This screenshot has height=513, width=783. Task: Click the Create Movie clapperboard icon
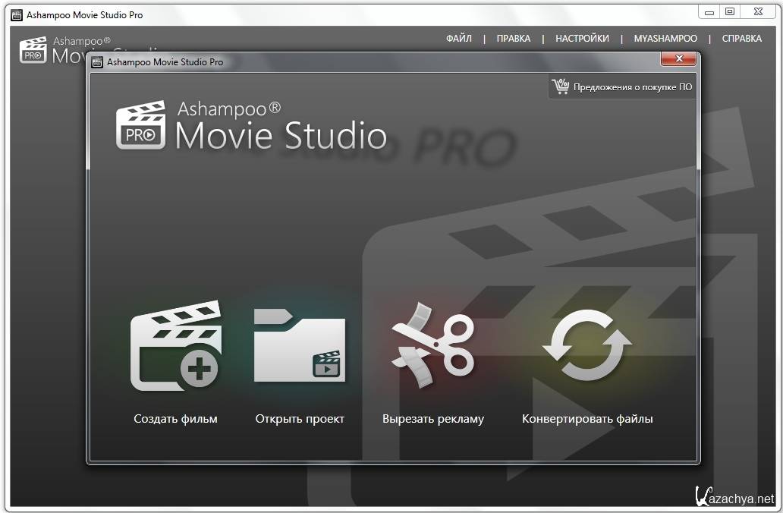coord(175,347)
